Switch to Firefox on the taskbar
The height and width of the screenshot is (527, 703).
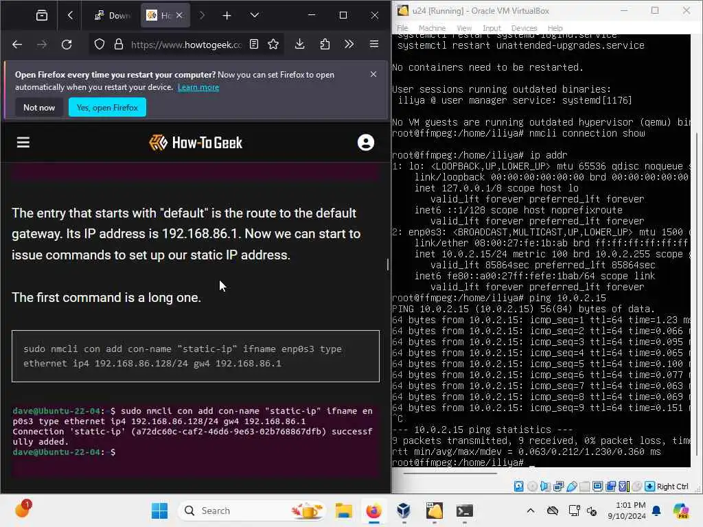click(x=374, y=511)
